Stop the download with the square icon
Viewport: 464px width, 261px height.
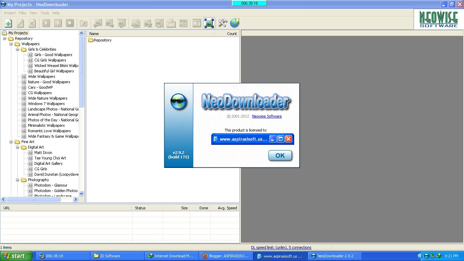[70, 23]
